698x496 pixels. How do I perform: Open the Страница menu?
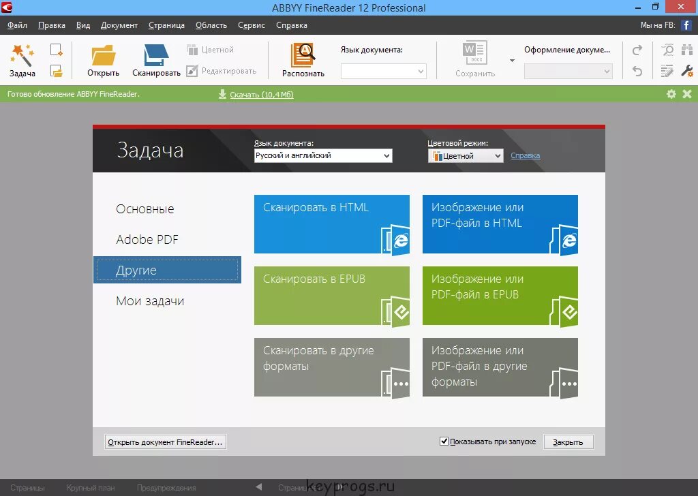[166, 25]
